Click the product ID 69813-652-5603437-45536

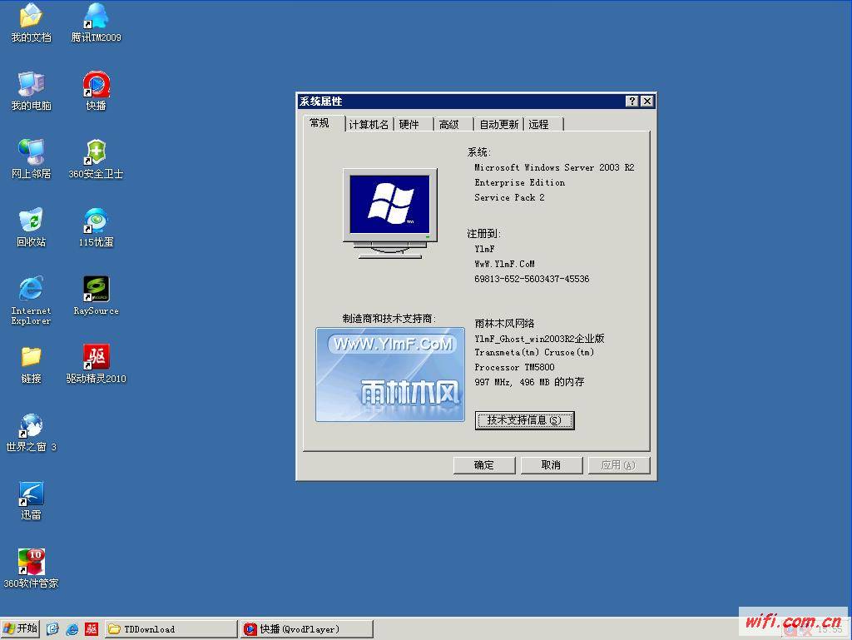coord(532,279)
